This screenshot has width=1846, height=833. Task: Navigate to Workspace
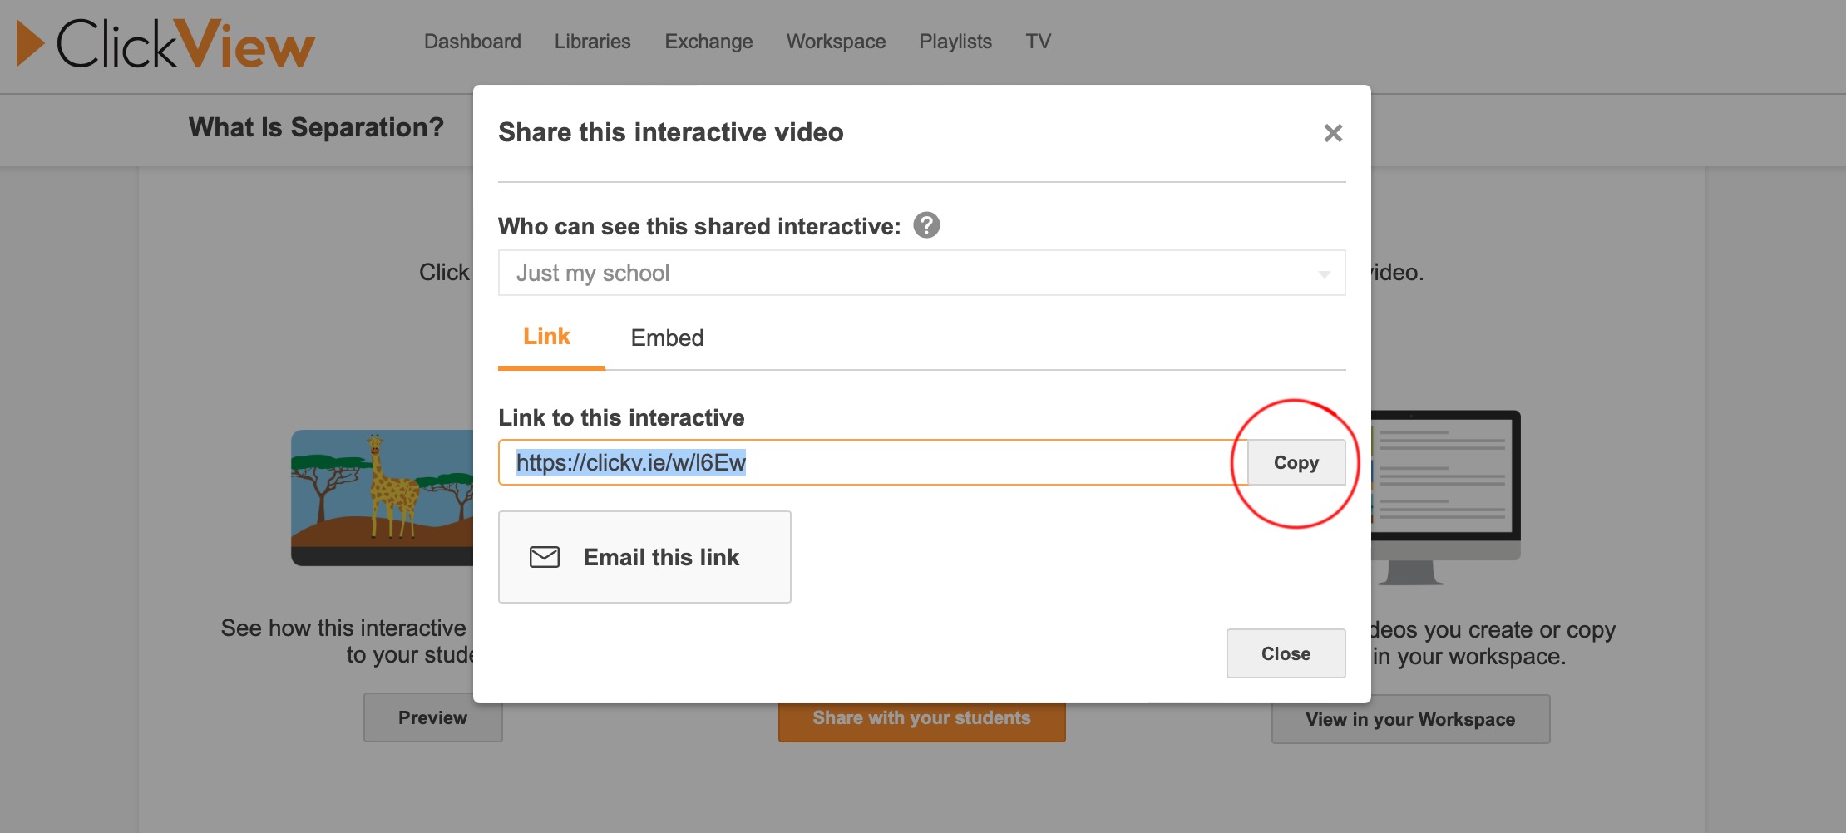[x=836, y=42]
